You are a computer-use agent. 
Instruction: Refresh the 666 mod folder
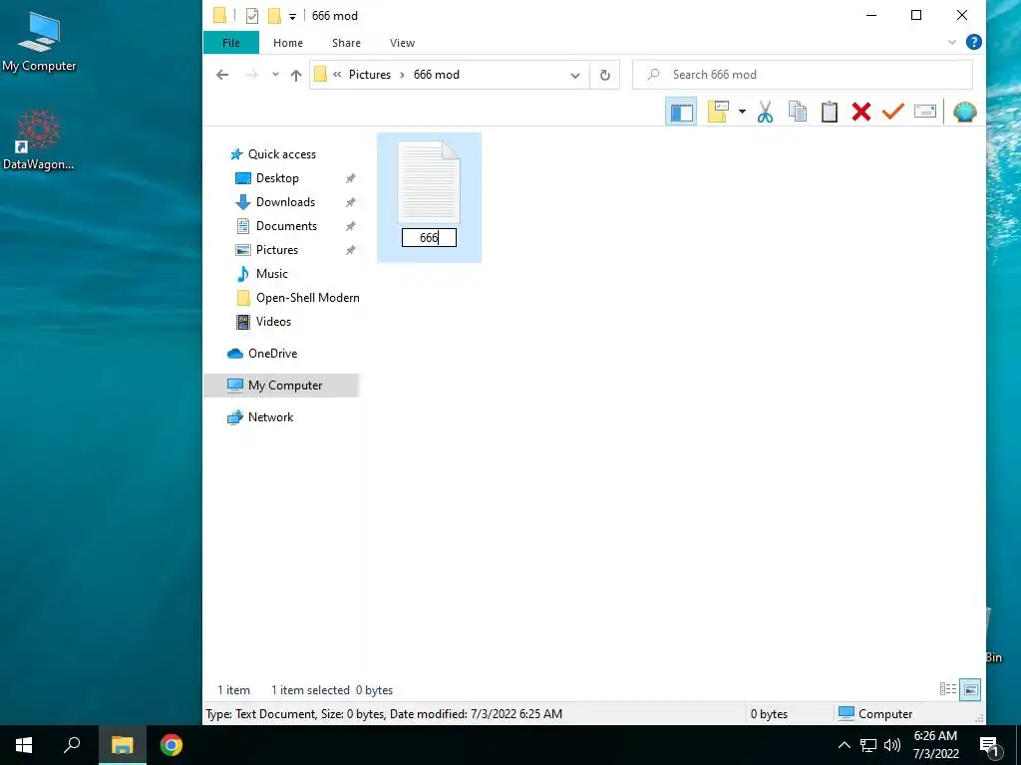[x=605, y=75]
